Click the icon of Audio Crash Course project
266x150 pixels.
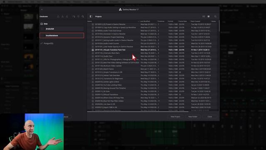click(x=93, y=43)
